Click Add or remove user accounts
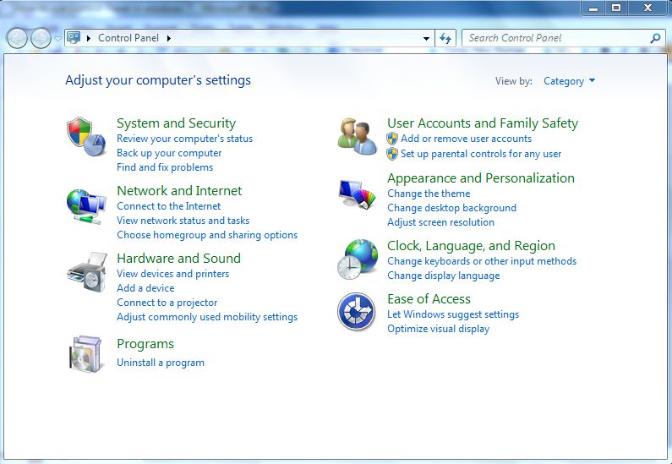This screenshot has width=672, height=464. coord(466,139)
